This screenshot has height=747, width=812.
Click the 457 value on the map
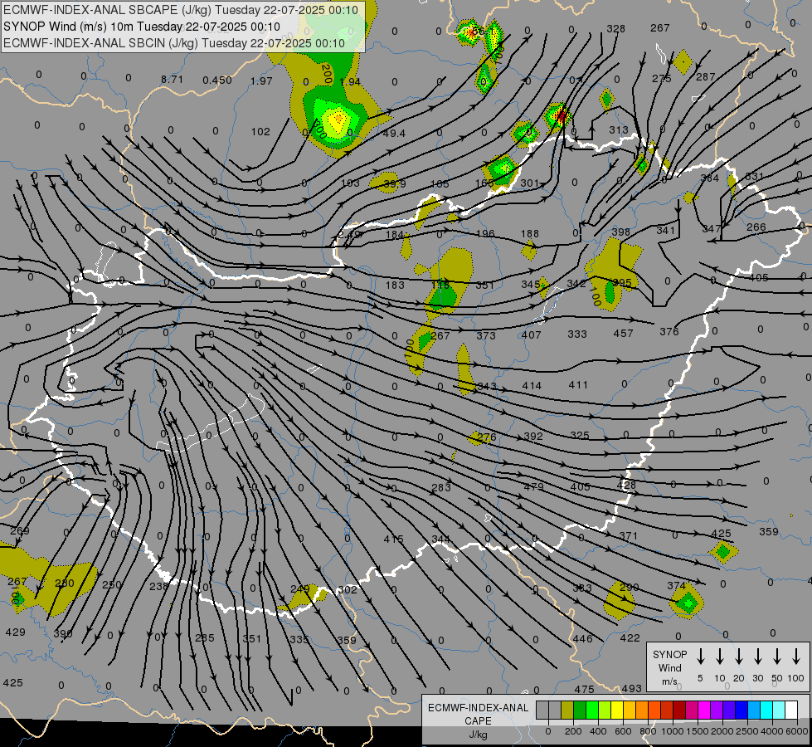[623, 334]
